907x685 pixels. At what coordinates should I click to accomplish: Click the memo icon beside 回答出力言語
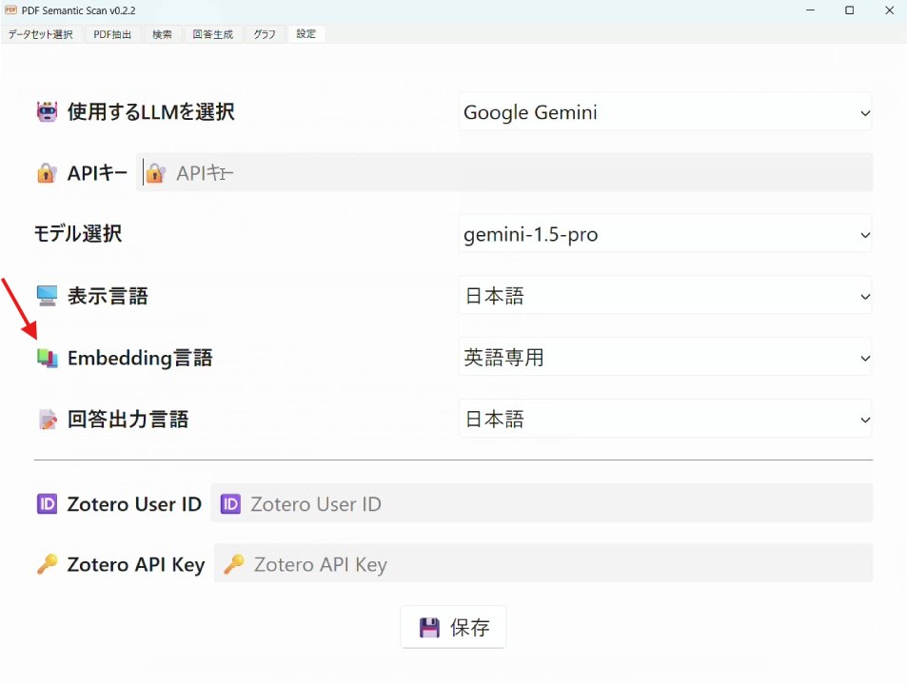47,420
